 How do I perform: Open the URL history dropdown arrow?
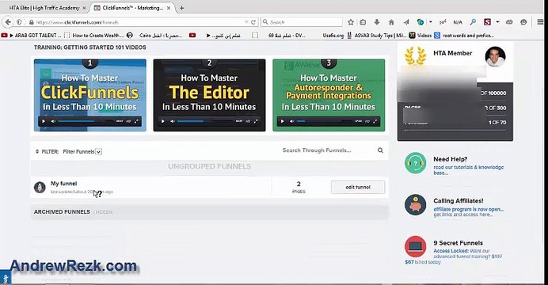(246, 22)
